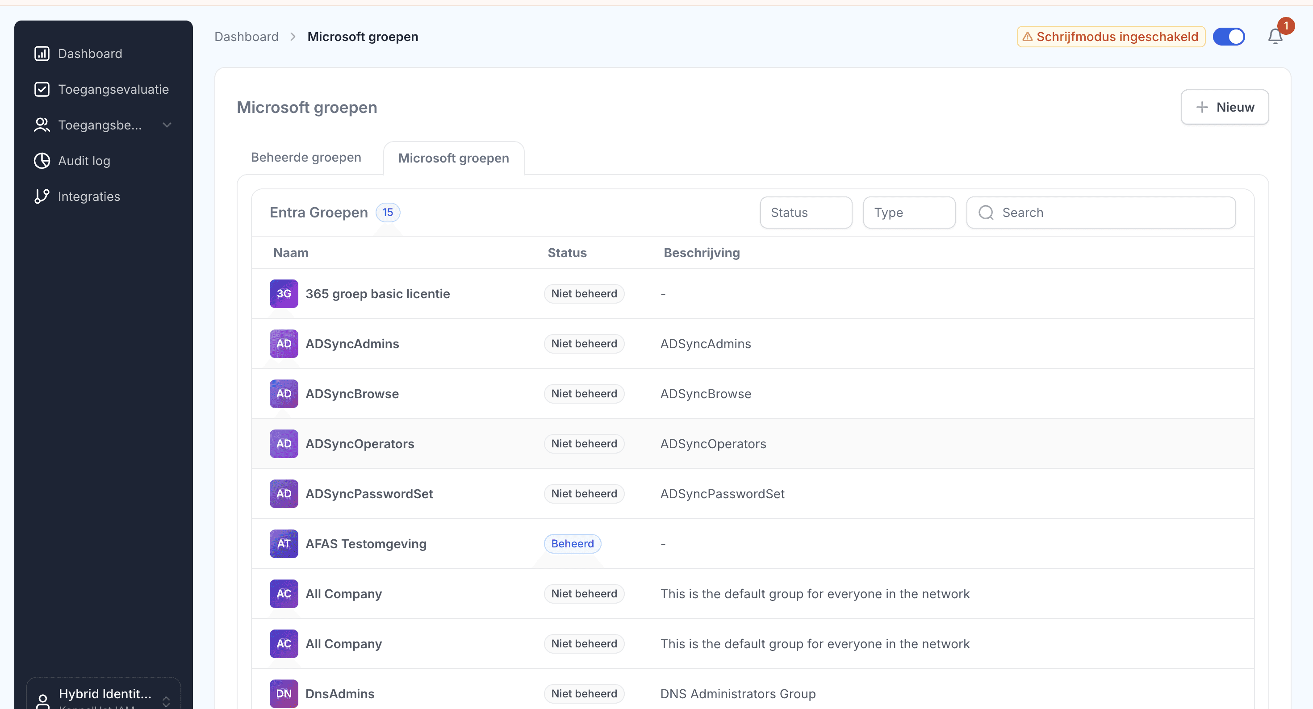The height and width of the screenshot is (709, 1313).
Task: Expand the Toegangsbe... sidebar menu chevron
Action: [x=167, y=125]
